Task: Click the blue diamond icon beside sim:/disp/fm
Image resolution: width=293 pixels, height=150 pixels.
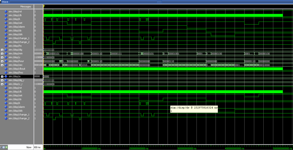Action: (6, 46)
